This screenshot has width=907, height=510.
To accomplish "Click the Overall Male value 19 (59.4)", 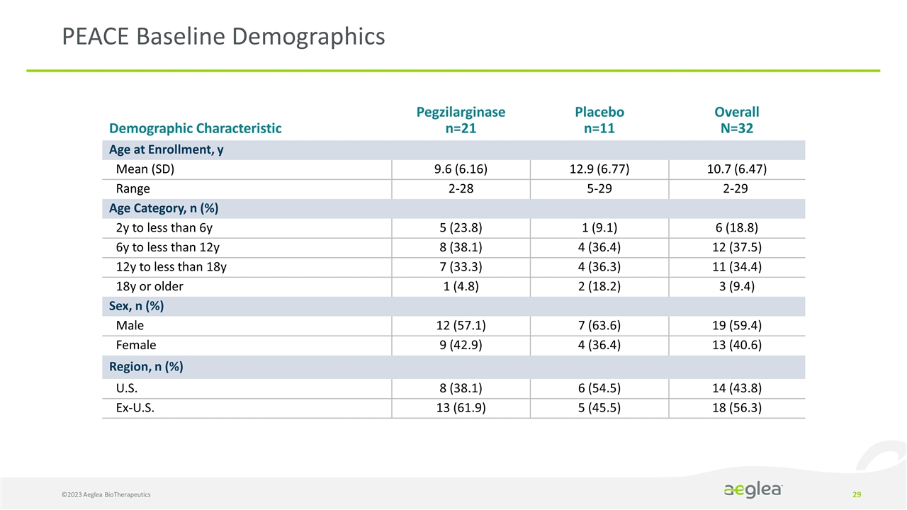I will pyautogui.click(x=736, y=326).
